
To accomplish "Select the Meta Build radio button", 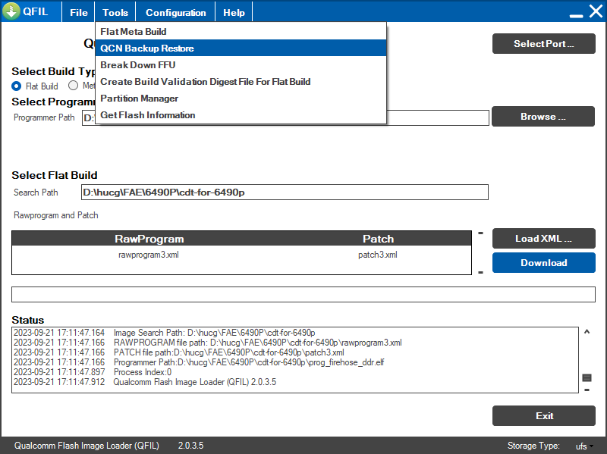I will (73, 86).
